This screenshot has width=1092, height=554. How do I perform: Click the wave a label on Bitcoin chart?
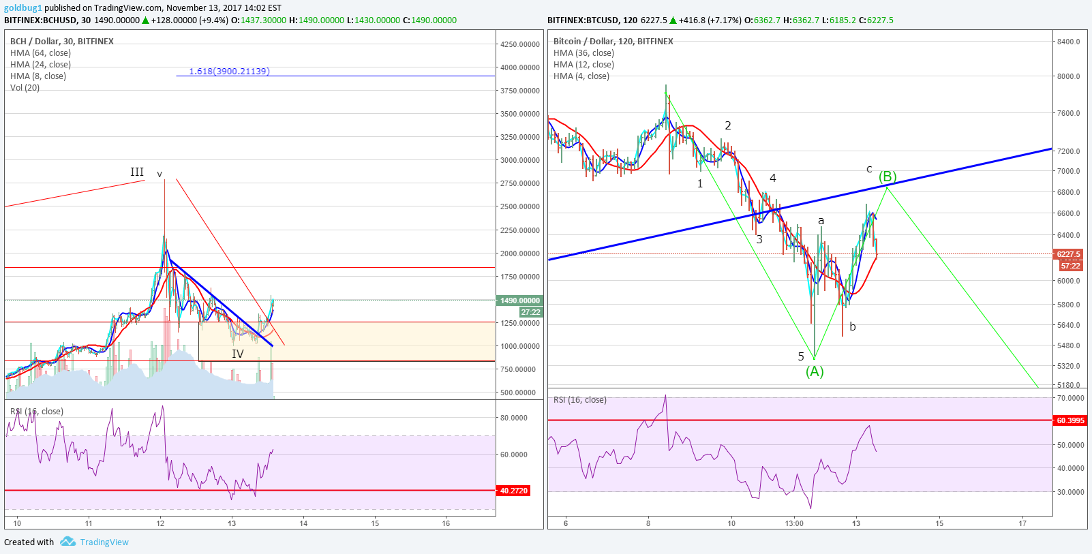click(821, 221)
